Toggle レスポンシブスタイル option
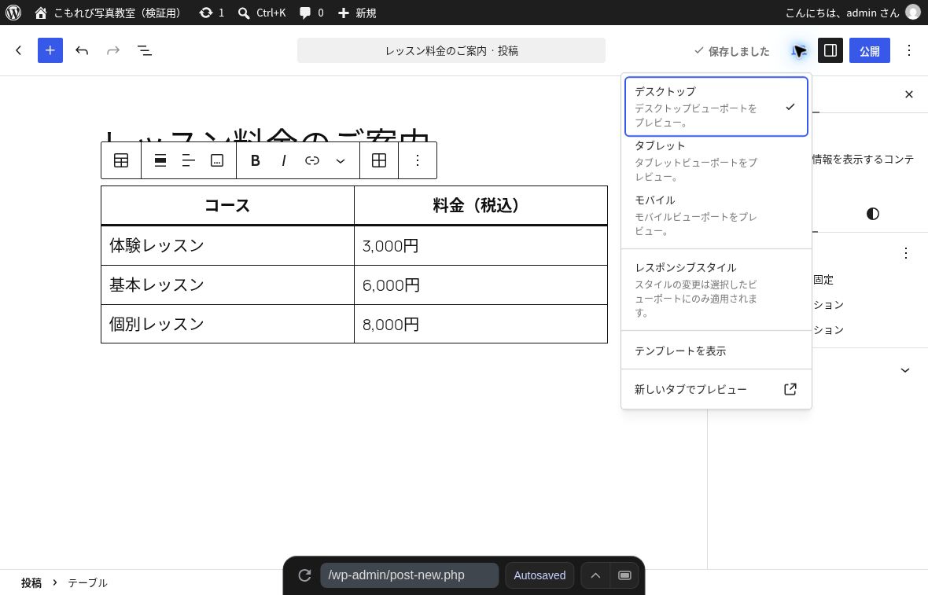The width and height of the screenshot is (928, 595). (x=716, y=290)
